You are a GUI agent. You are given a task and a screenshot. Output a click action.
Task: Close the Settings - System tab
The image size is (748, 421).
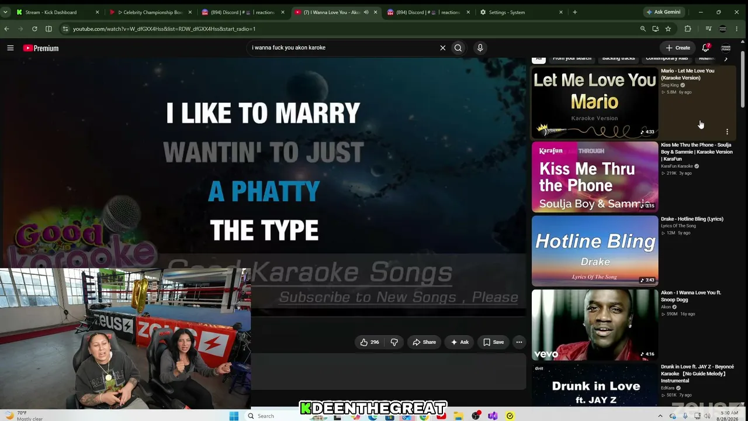coord(561,12)
